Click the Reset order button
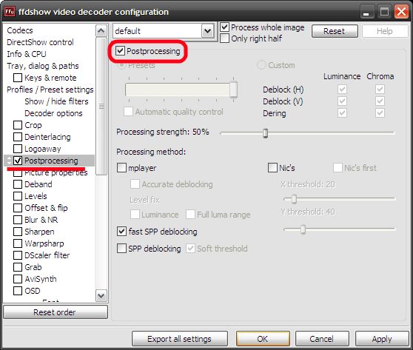This screenshot has width=413, height=350. pyautogui.click(x=56, y=312)
